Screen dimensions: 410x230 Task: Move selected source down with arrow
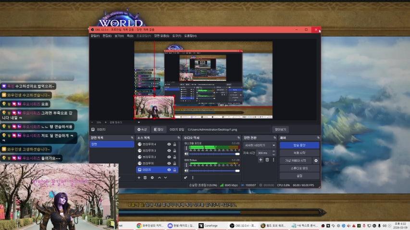pos(165,177)
